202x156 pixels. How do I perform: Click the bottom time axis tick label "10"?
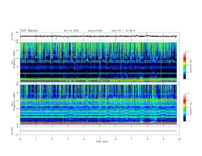pos(179,139)
